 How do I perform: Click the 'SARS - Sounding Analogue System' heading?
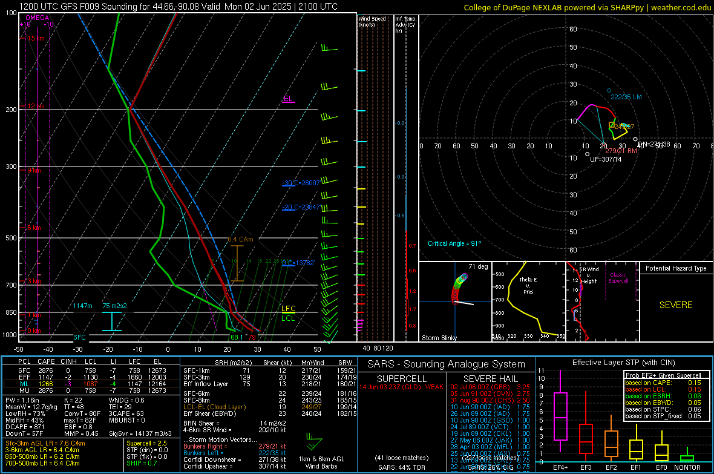click(x=447, y=364)
